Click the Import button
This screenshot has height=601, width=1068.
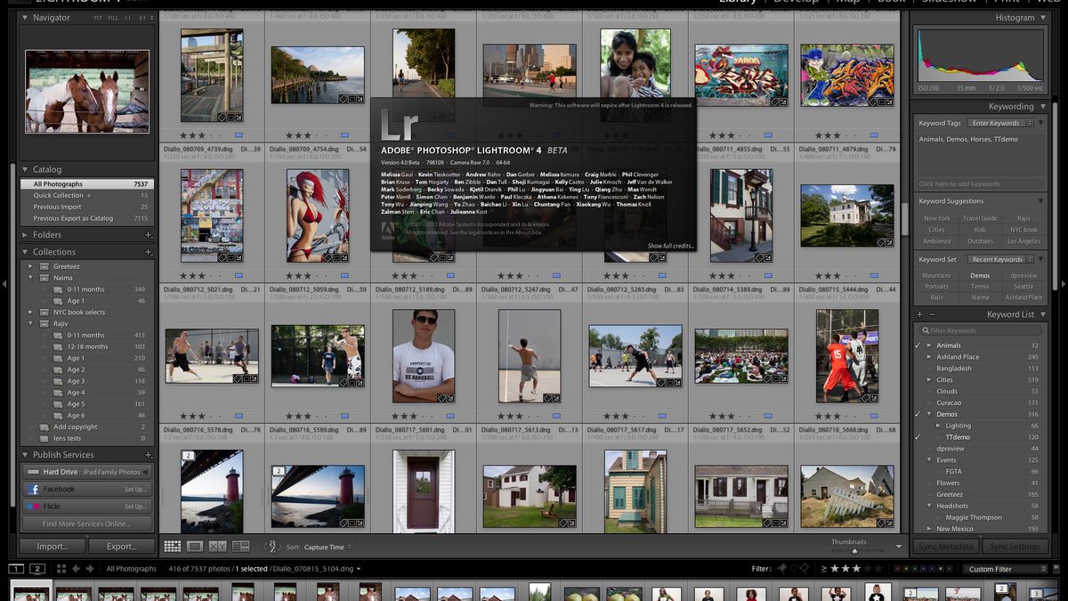pyautogui.click(x=51, y=546)
